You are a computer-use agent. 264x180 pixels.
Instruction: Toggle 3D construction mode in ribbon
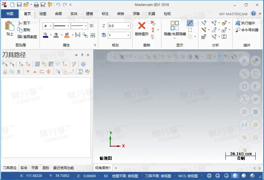coord(91,26)
